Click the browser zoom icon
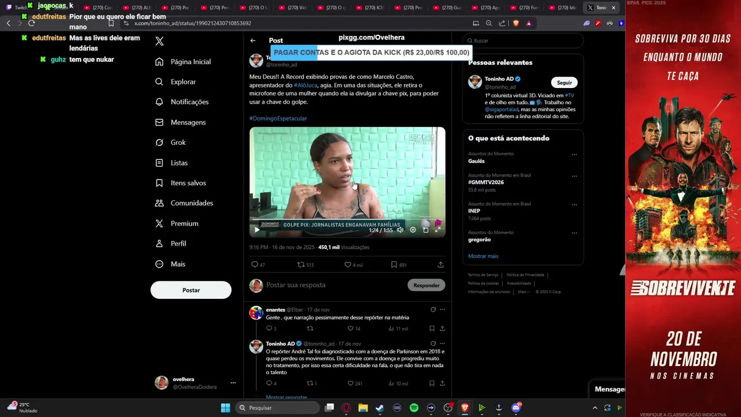The image size is (741, 417). click(489, 23)
